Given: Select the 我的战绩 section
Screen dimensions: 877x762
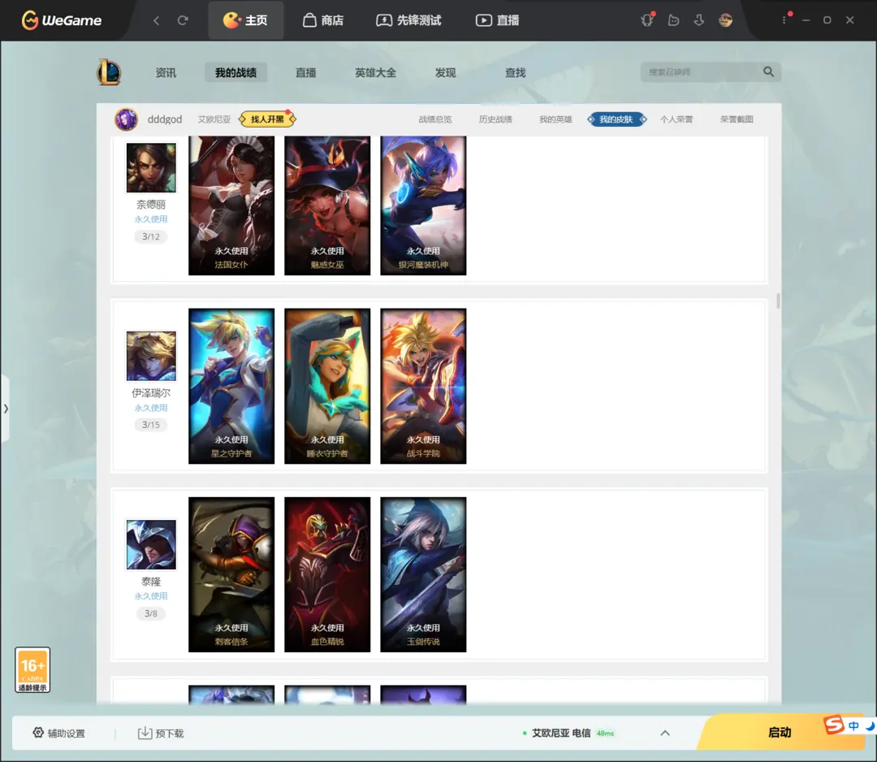Looking at the screenshot, I should [x=235, y=73].
